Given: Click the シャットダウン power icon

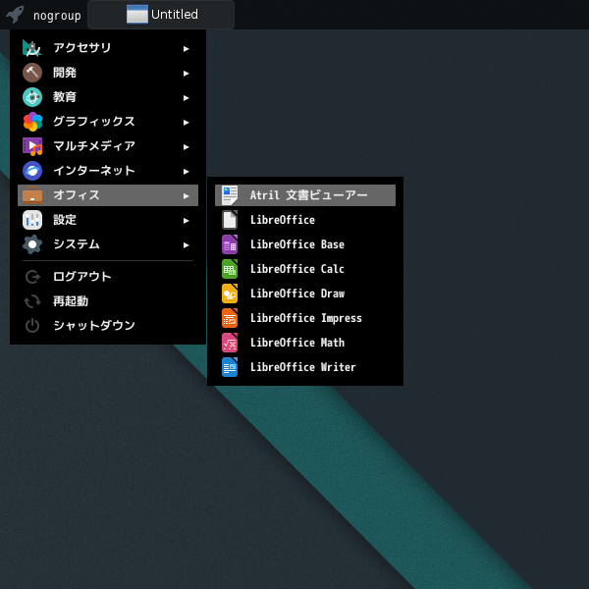Looking at the screenshot, I should [32, 326].
